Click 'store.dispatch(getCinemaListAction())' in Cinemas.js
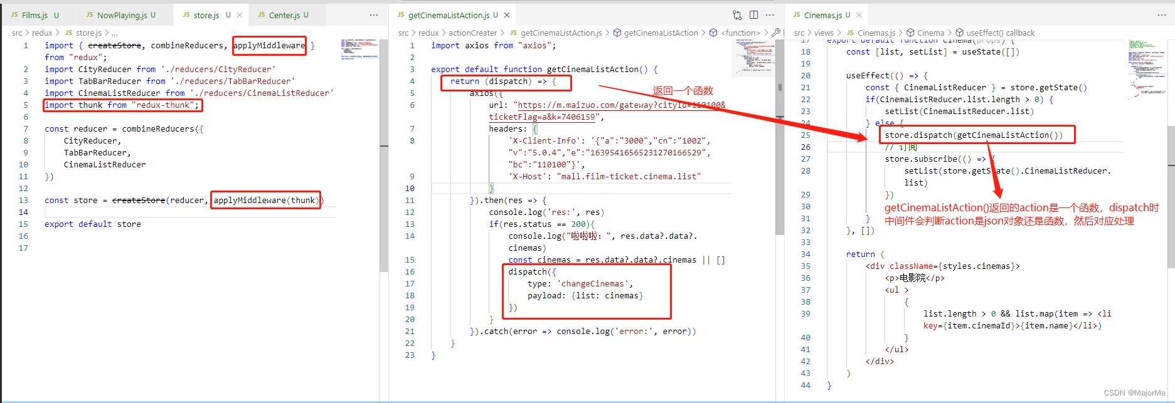This screenshot has height=403, width=1175. (974, 135)
